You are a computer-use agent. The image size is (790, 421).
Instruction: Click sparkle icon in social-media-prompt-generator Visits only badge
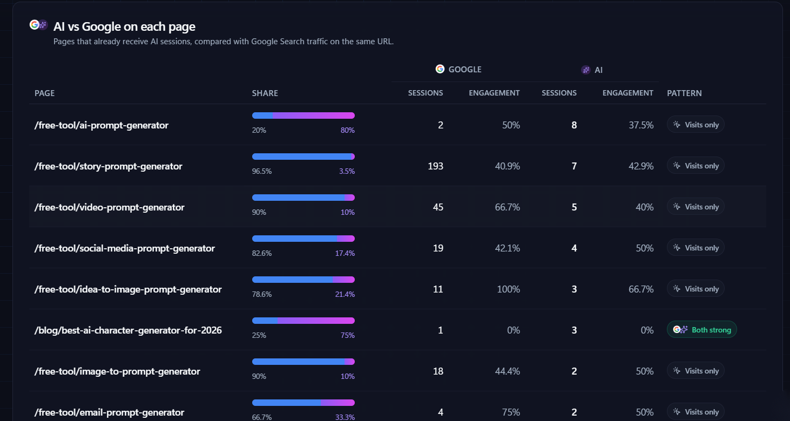[677, 248]
